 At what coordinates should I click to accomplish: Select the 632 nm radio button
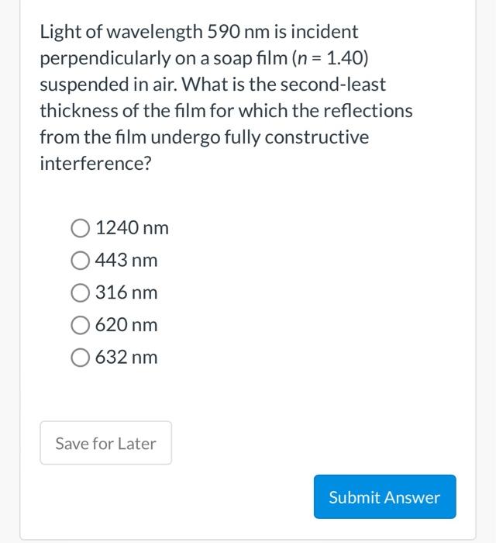point(81,358)
